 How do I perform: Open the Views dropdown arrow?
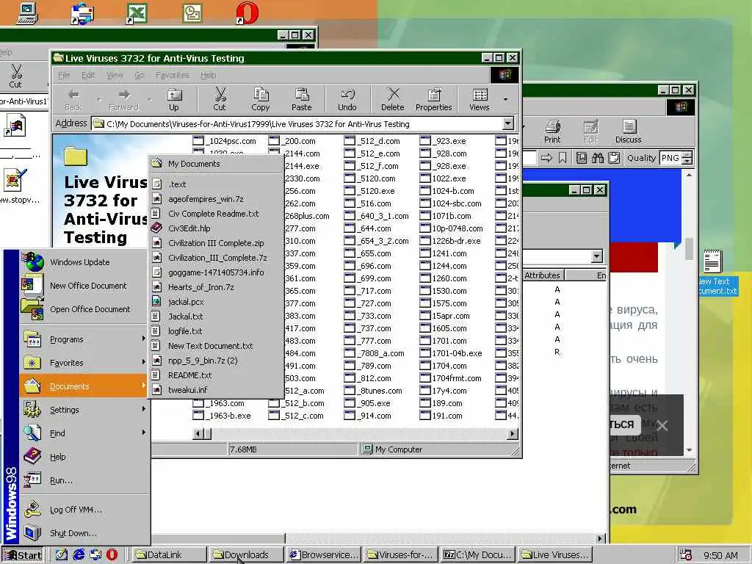pyautogui.click(x=505, y=100)
